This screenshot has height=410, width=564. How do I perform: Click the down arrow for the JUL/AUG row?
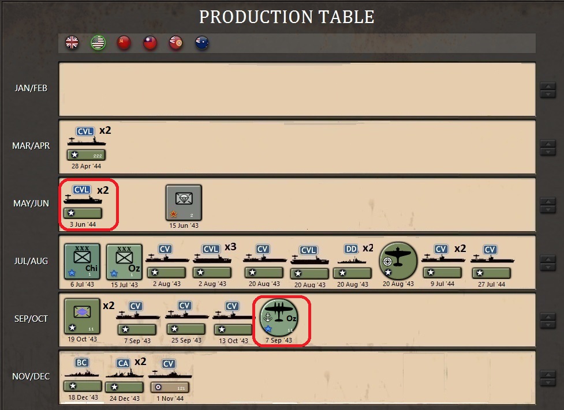[x=548, y=267]
